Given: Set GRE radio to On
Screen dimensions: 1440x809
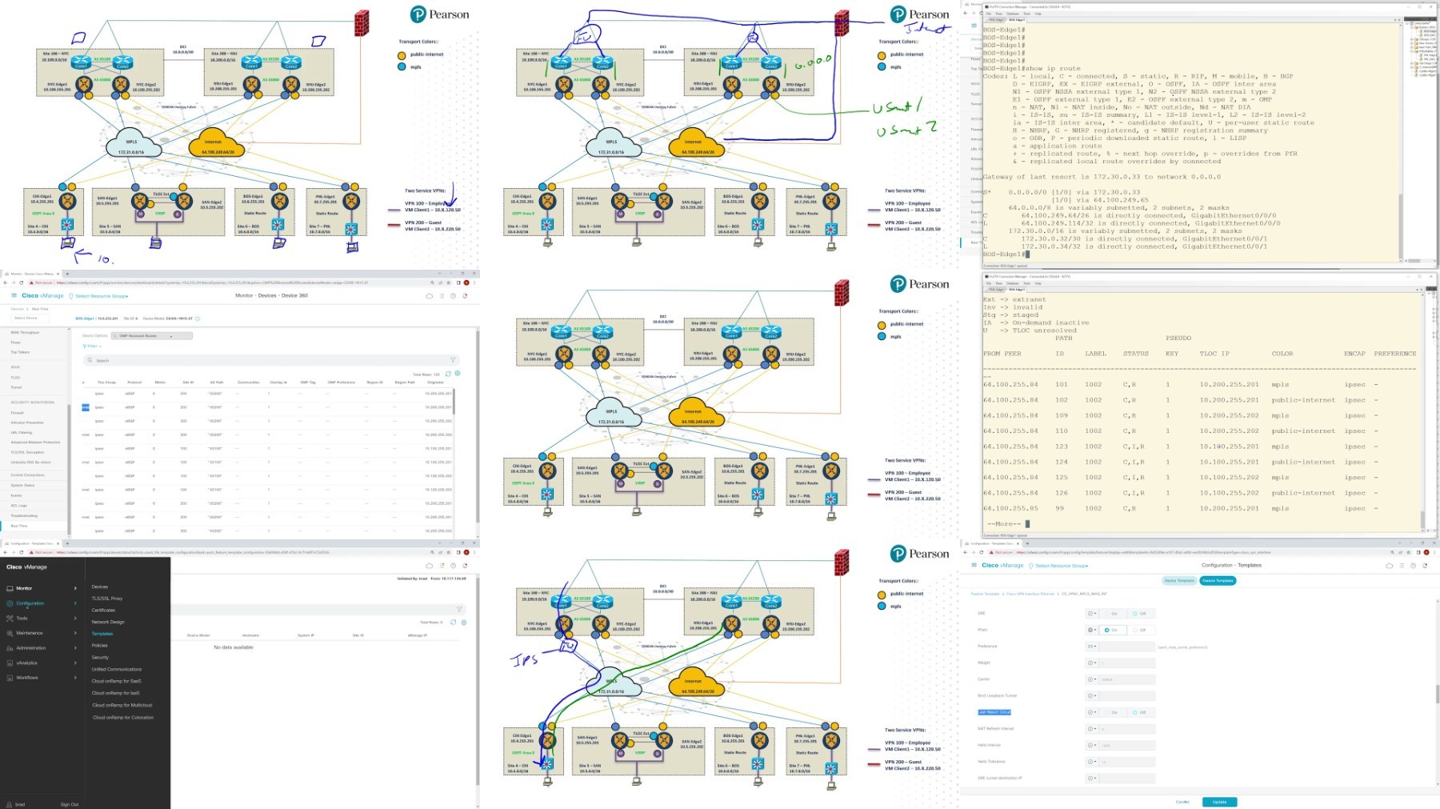Looking at the screenshot, I should point(1107,614).
